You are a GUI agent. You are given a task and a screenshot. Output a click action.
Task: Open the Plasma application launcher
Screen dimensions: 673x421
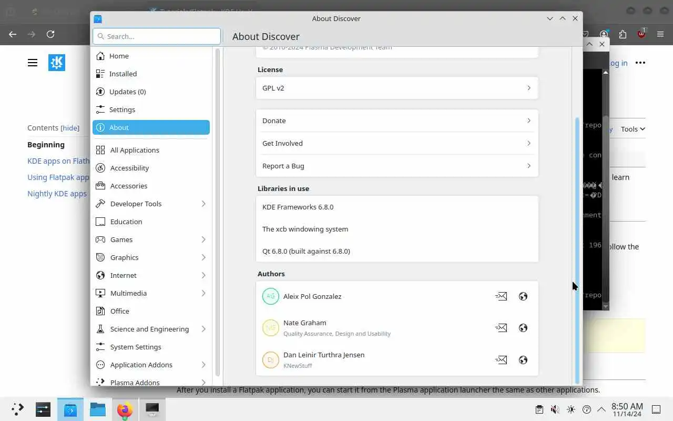click(x=17, y=409)
